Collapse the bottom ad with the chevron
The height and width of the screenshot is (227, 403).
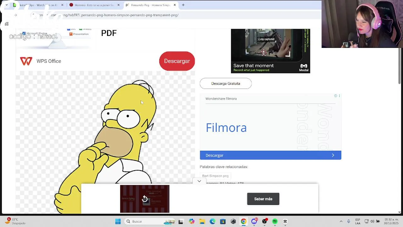[x=199, y=181]
